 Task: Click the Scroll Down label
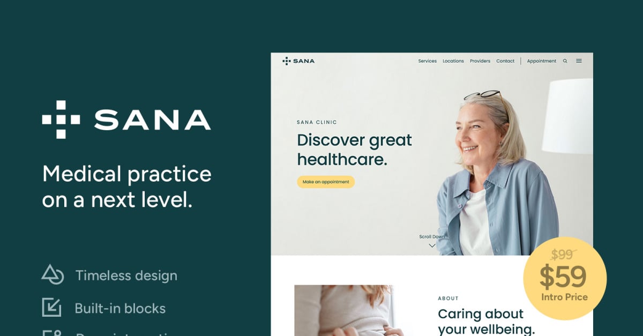(x=432, y=237)
